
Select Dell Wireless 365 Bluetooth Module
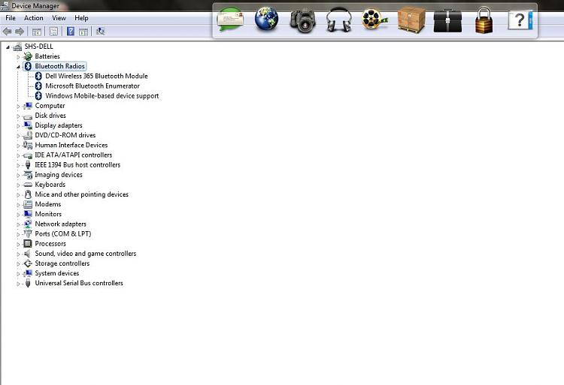tap(96, 76)
